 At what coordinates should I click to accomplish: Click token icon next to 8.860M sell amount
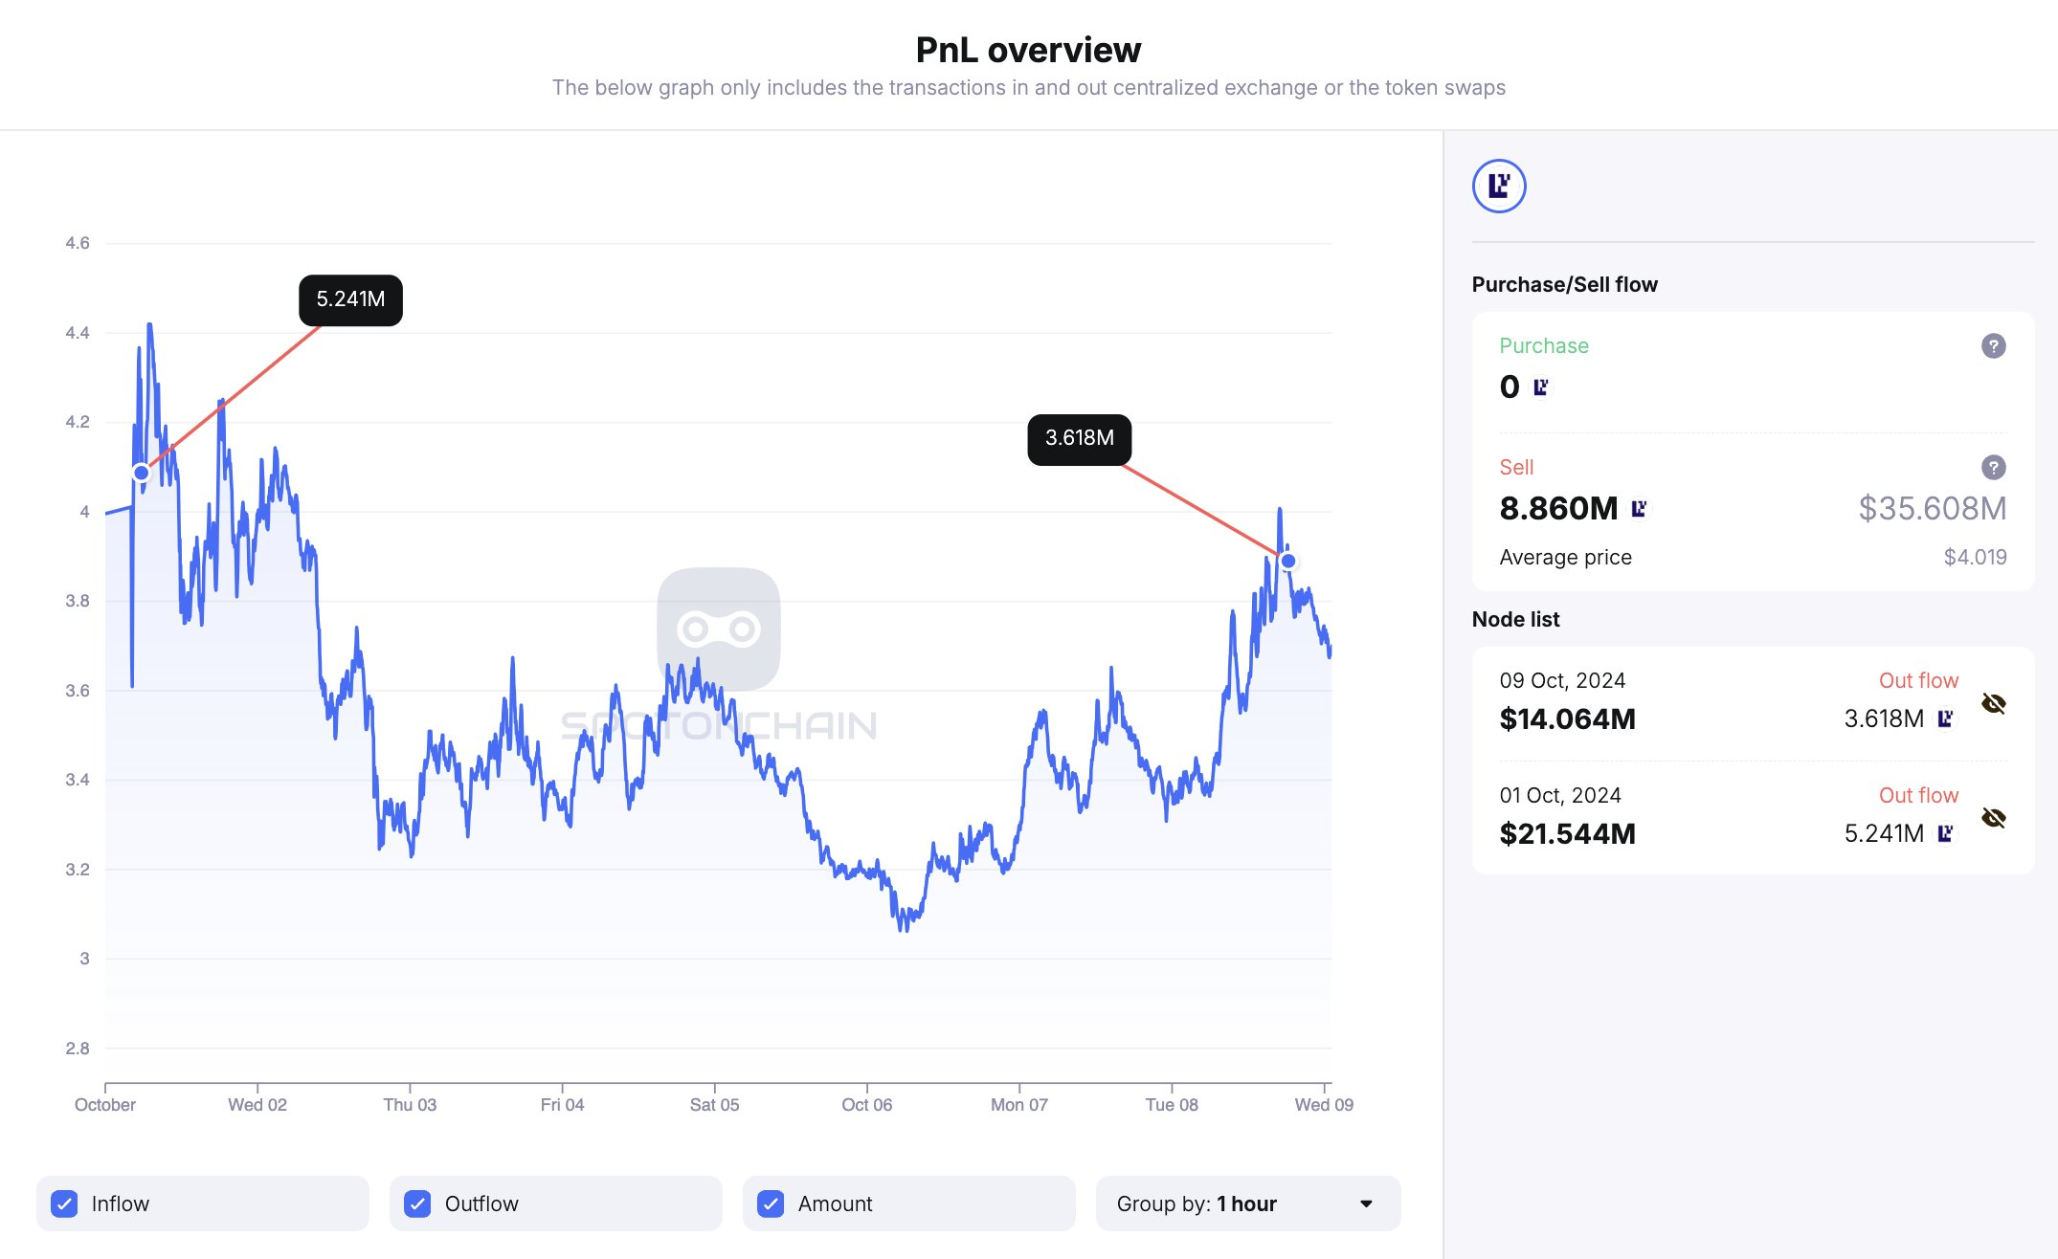tap(1639, 509)
